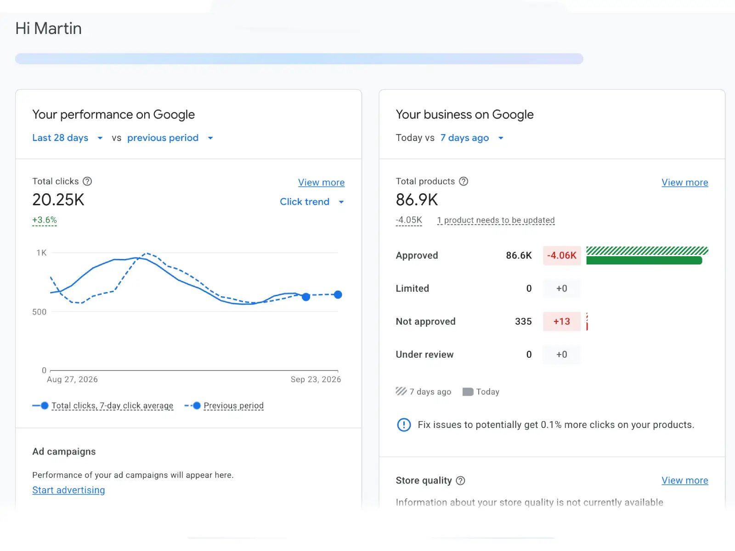The image size is (735, 551).
Task: Open View more for Total products
Action: point(684,182)
